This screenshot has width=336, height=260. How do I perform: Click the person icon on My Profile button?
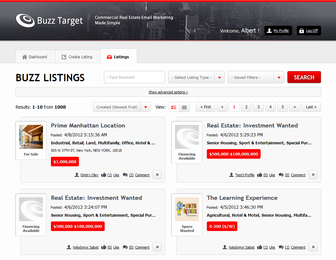pyautogui.click(x=269, y=31)
